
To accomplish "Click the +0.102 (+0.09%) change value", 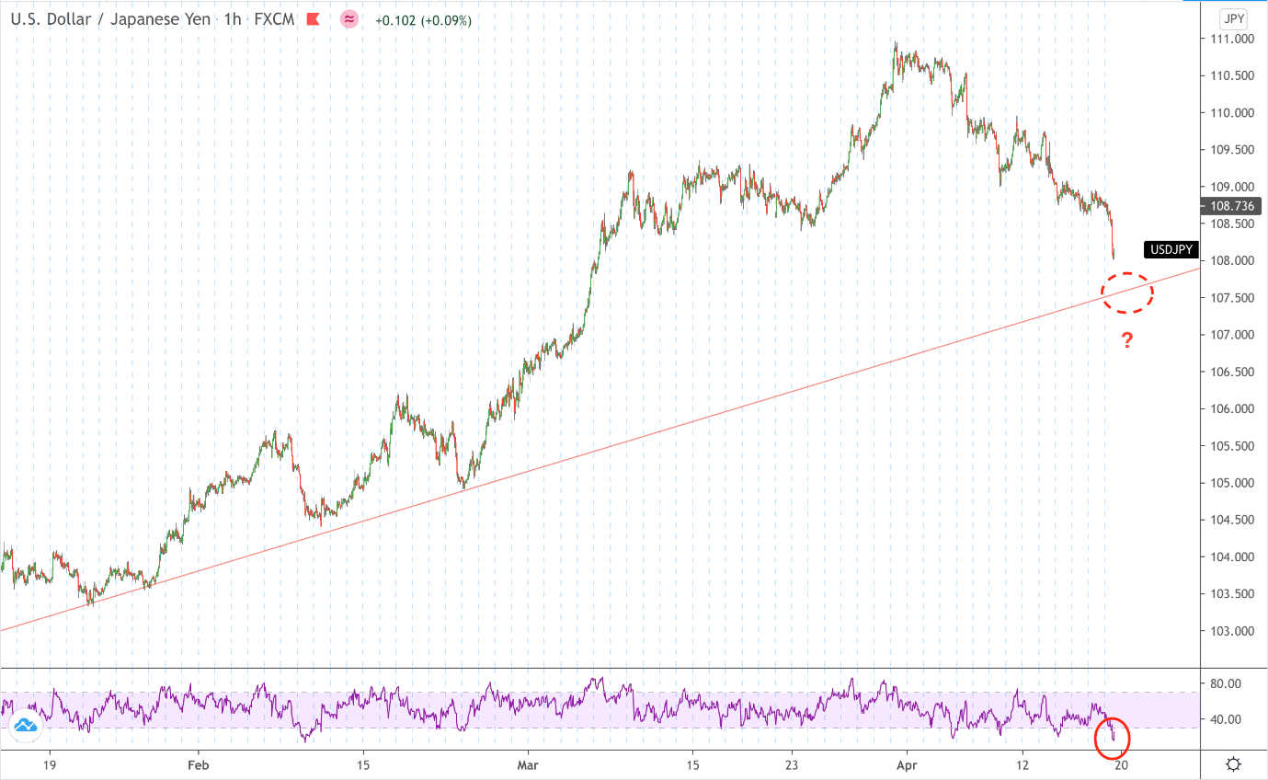I will click(x=423, y=19).
